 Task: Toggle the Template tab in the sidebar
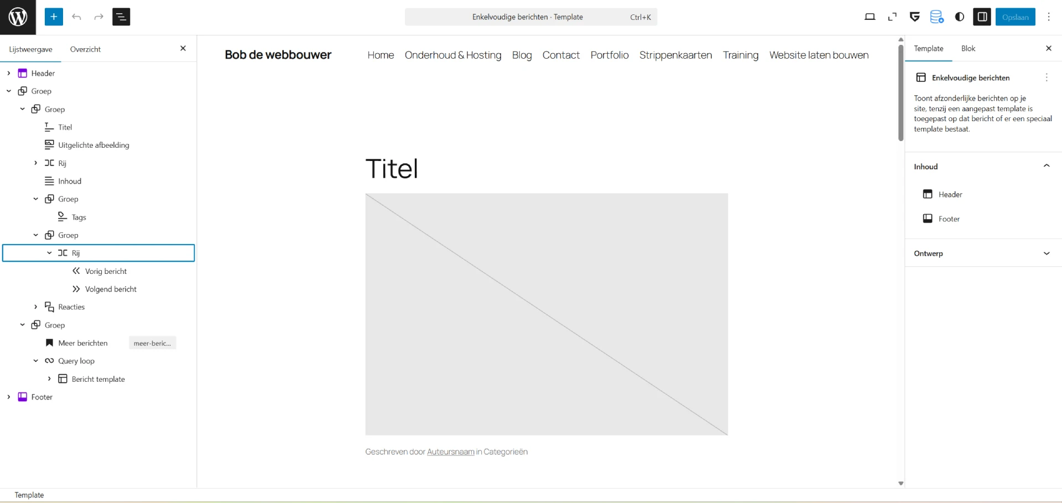[x=929, y=48]
